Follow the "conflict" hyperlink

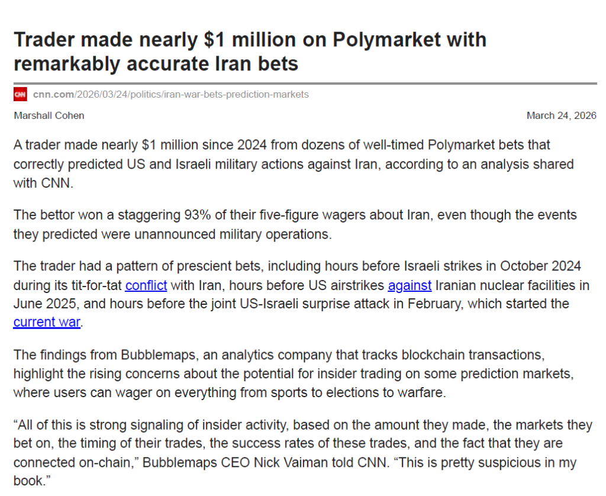[146, 286]
